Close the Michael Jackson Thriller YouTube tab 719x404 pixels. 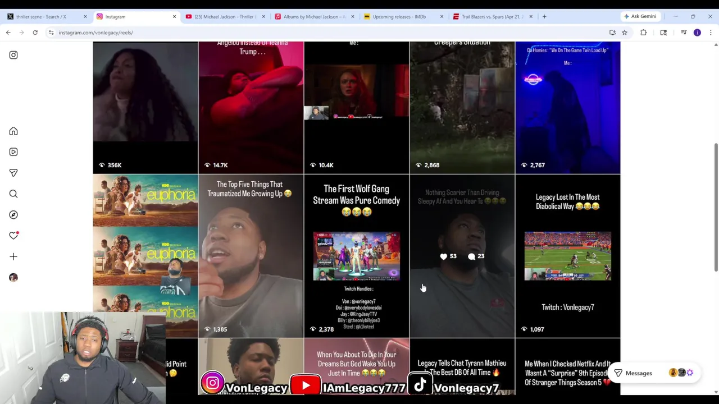coord(263,17)
